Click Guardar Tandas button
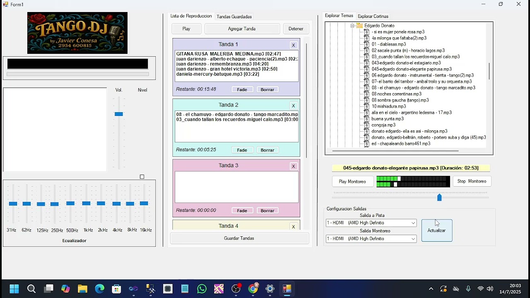 tap(239, 238)
